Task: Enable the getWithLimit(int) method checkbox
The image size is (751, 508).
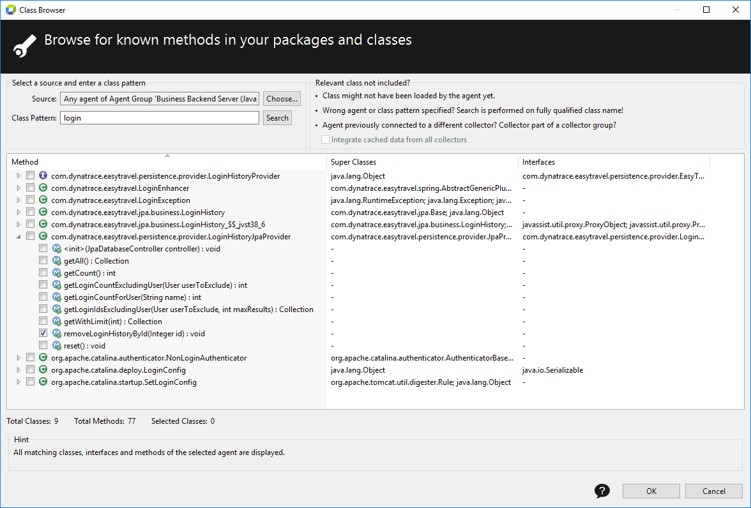Action: [x=43, y=321]
